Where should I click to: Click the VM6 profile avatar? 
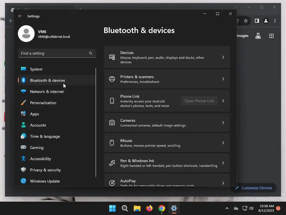26,34
